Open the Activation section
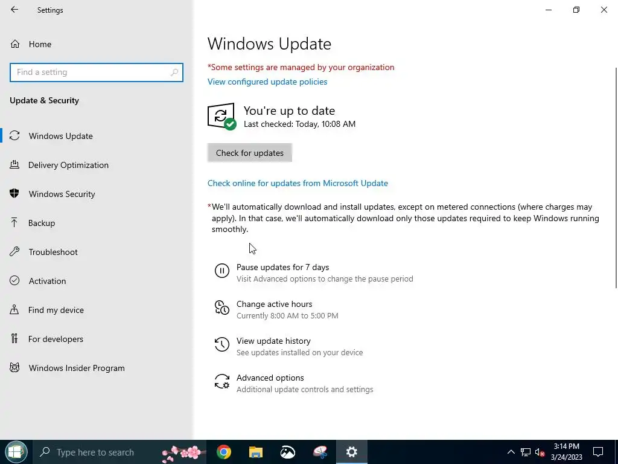 (x=97, y=281)
